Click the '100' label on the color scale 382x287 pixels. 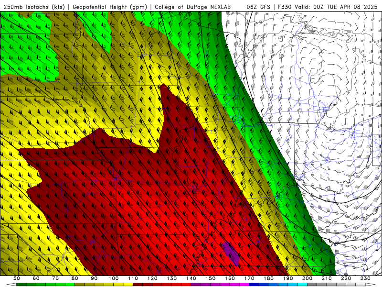[x=114, y=278]
